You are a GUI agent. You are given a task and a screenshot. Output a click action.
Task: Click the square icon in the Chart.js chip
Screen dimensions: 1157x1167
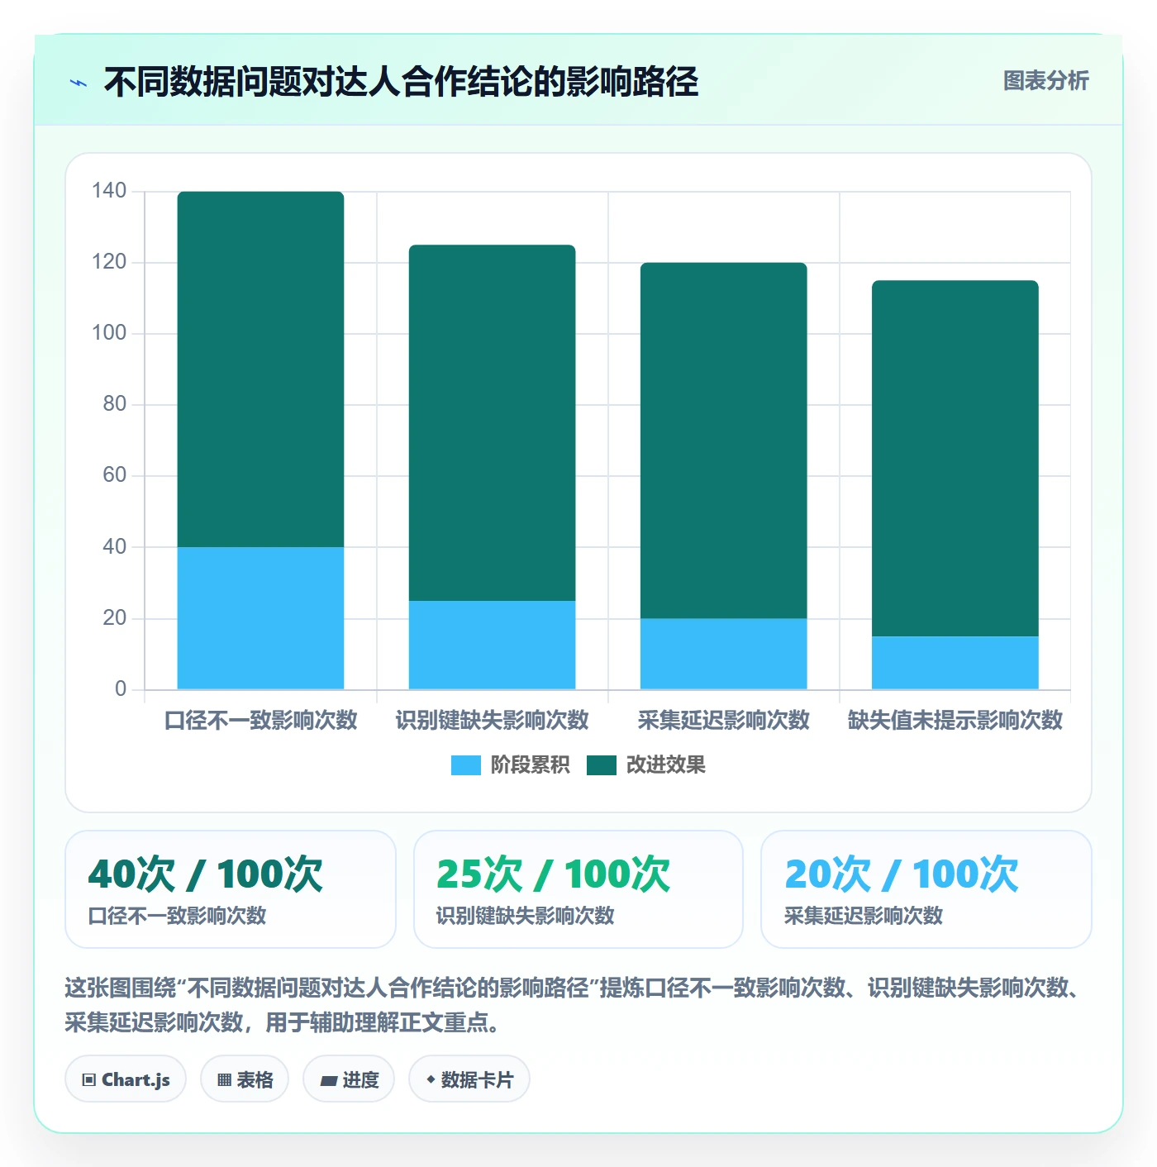89,1080
